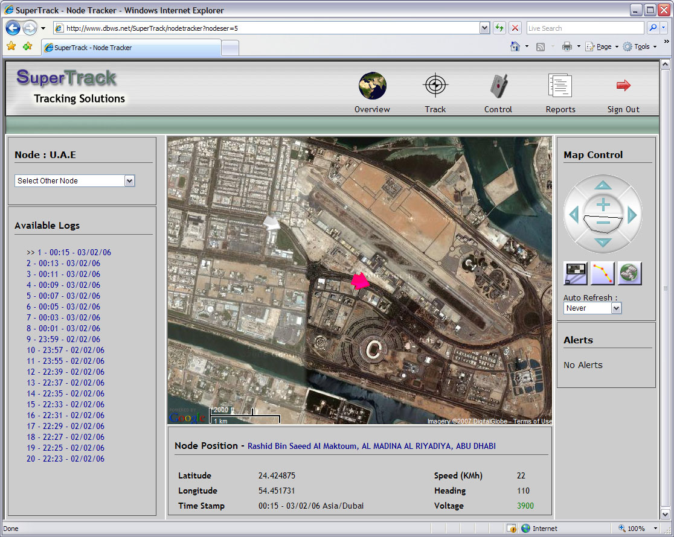
Task: Click the Terms of Use map link
Action: click(x=532, y=421)
